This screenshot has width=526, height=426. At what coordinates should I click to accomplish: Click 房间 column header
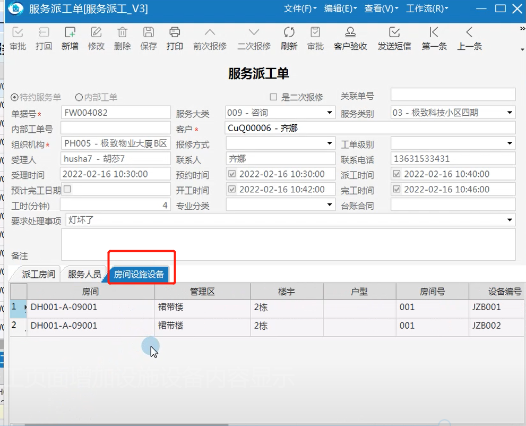point(91,292)
